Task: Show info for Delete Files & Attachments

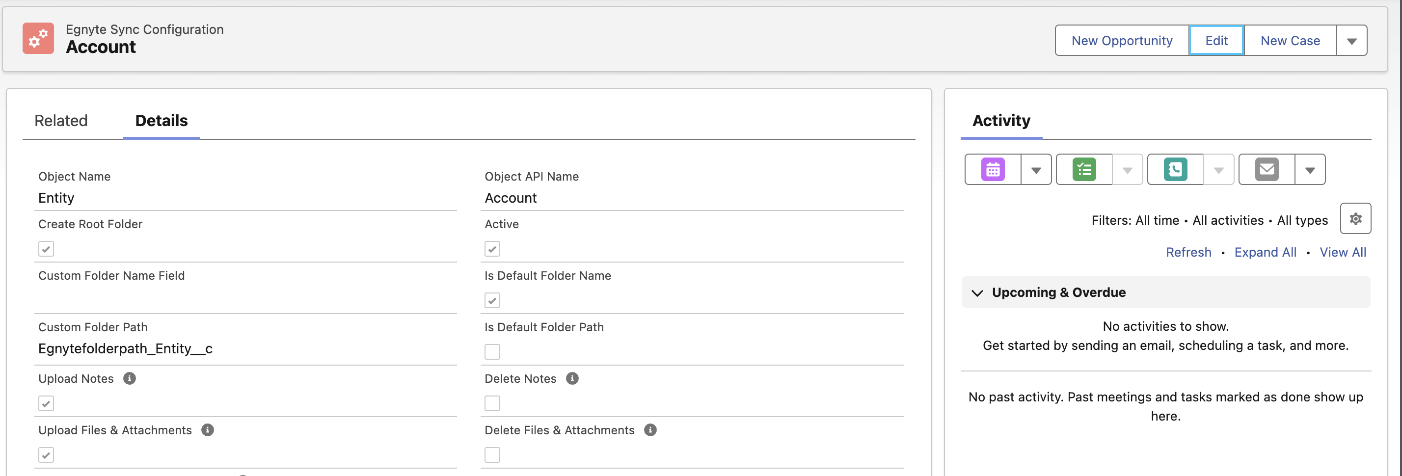Action: click(x=650, y=430)
